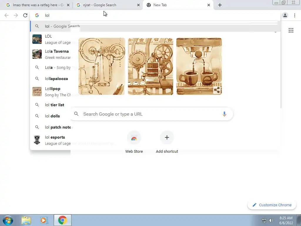Image resolution: width=301 pixels, height=226 pixels.
Task: Share the Google Doodle
Action: point(217,90)
